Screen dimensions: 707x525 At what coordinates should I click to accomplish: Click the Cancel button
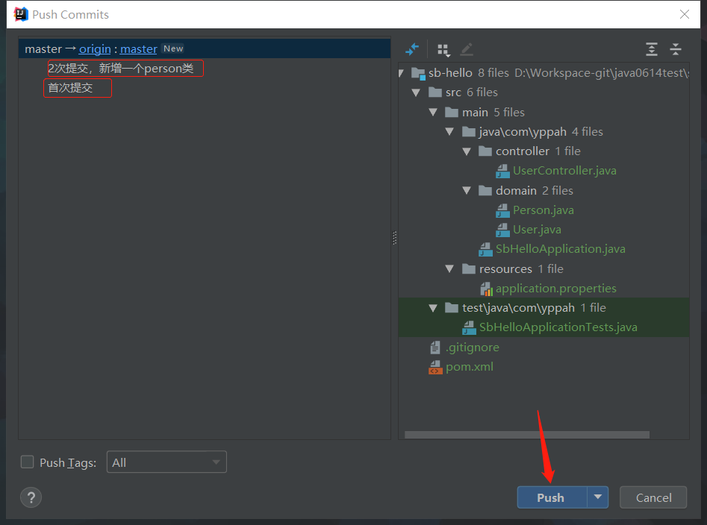click(x=654, y=497)
